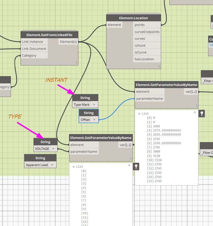Image resolution: width=213 pixels, height=226 pixels.
Task: Click lacing indicator on GetParameterValueByName node wired to Offset
Action: (196, 105)
